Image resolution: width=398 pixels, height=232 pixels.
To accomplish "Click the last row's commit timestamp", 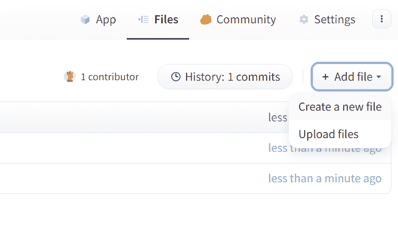I will [324, 179].
